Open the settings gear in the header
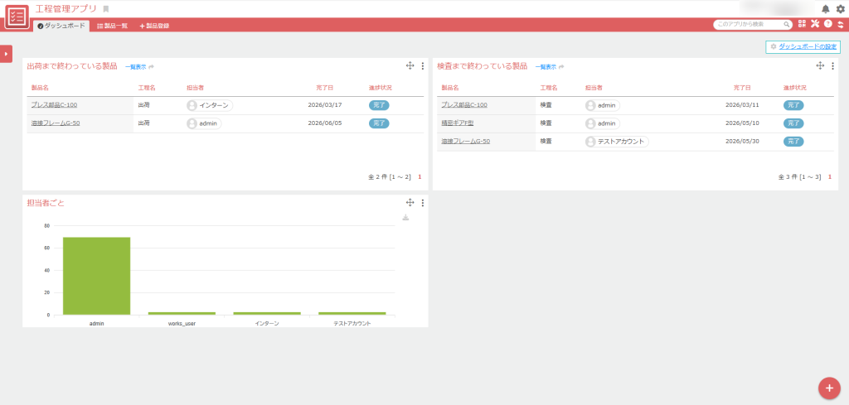This screenshot has height=405, width=849. [840, 9]
